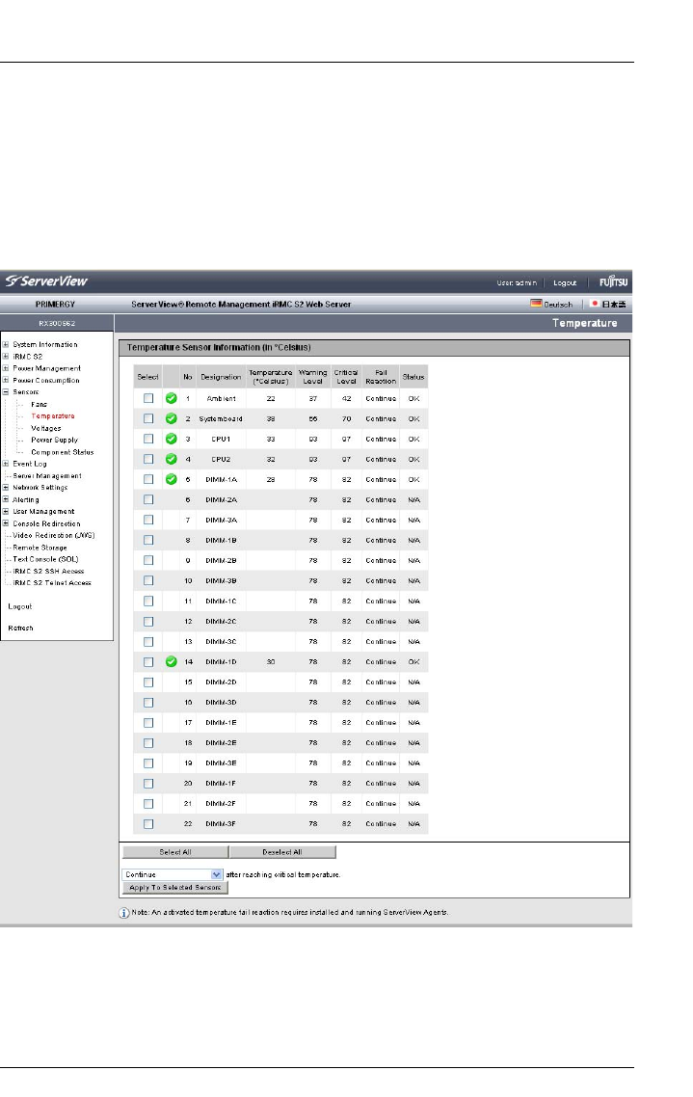Click the green status icon for CPU2
This screenshot has height=1097, width=693.
click(x=172, y=459)
